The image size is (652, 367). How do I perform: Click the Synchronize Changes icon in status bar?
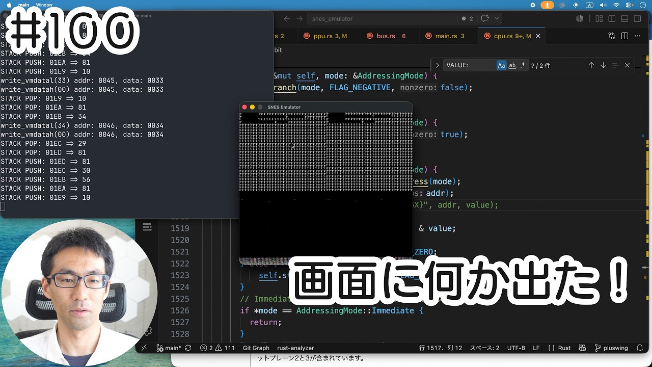188,348
